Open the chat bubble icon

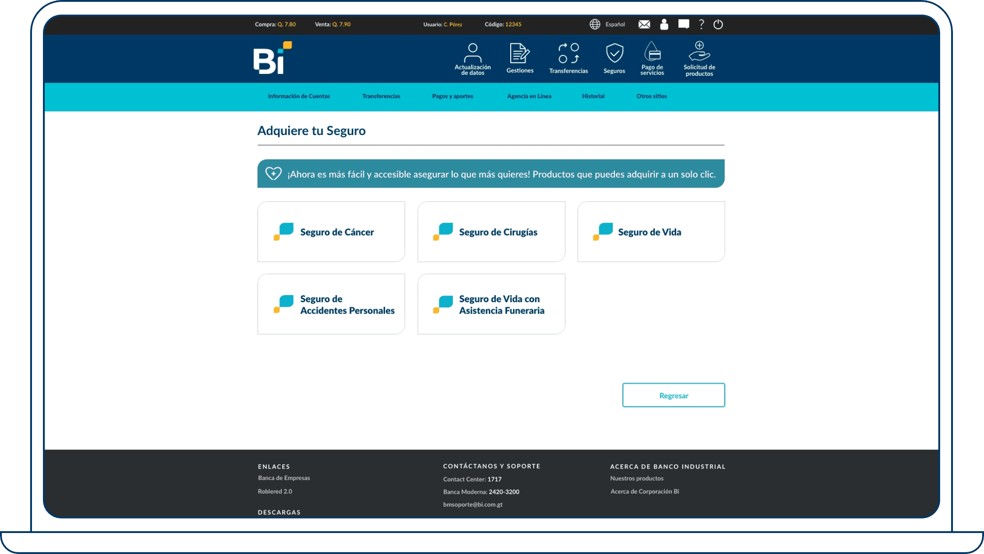(x=683, y=24)
